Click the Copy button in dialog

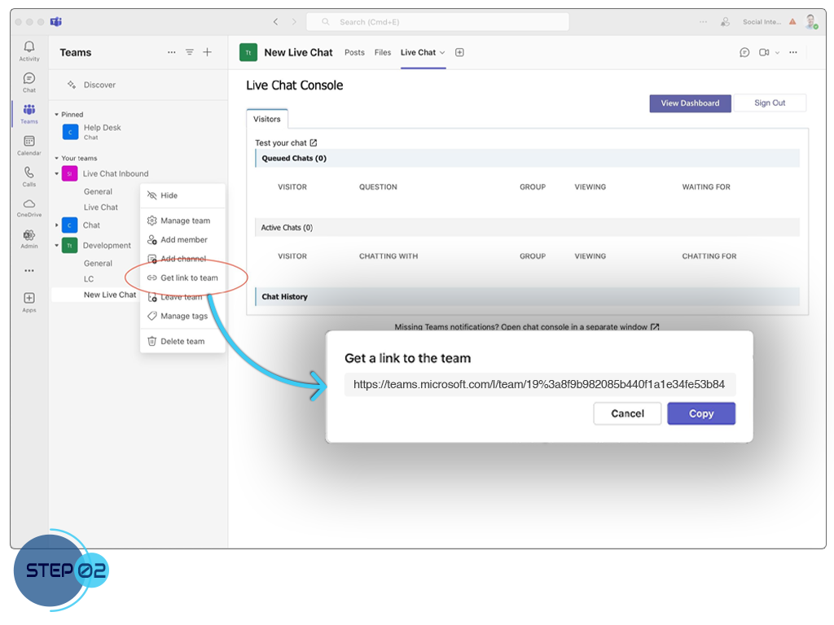(x=701, y=413)
